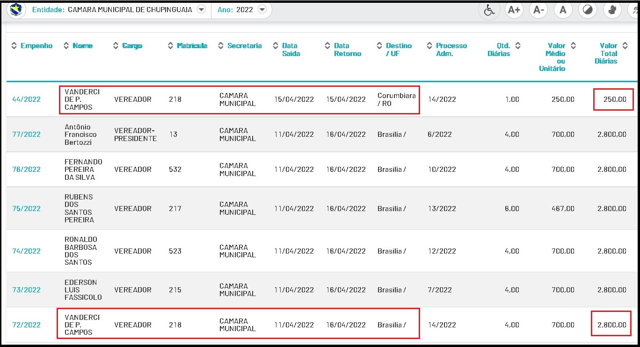640x347 pixels.
Task: Sort by Valor Total Diárias column
Action: (x=608, y=53)
